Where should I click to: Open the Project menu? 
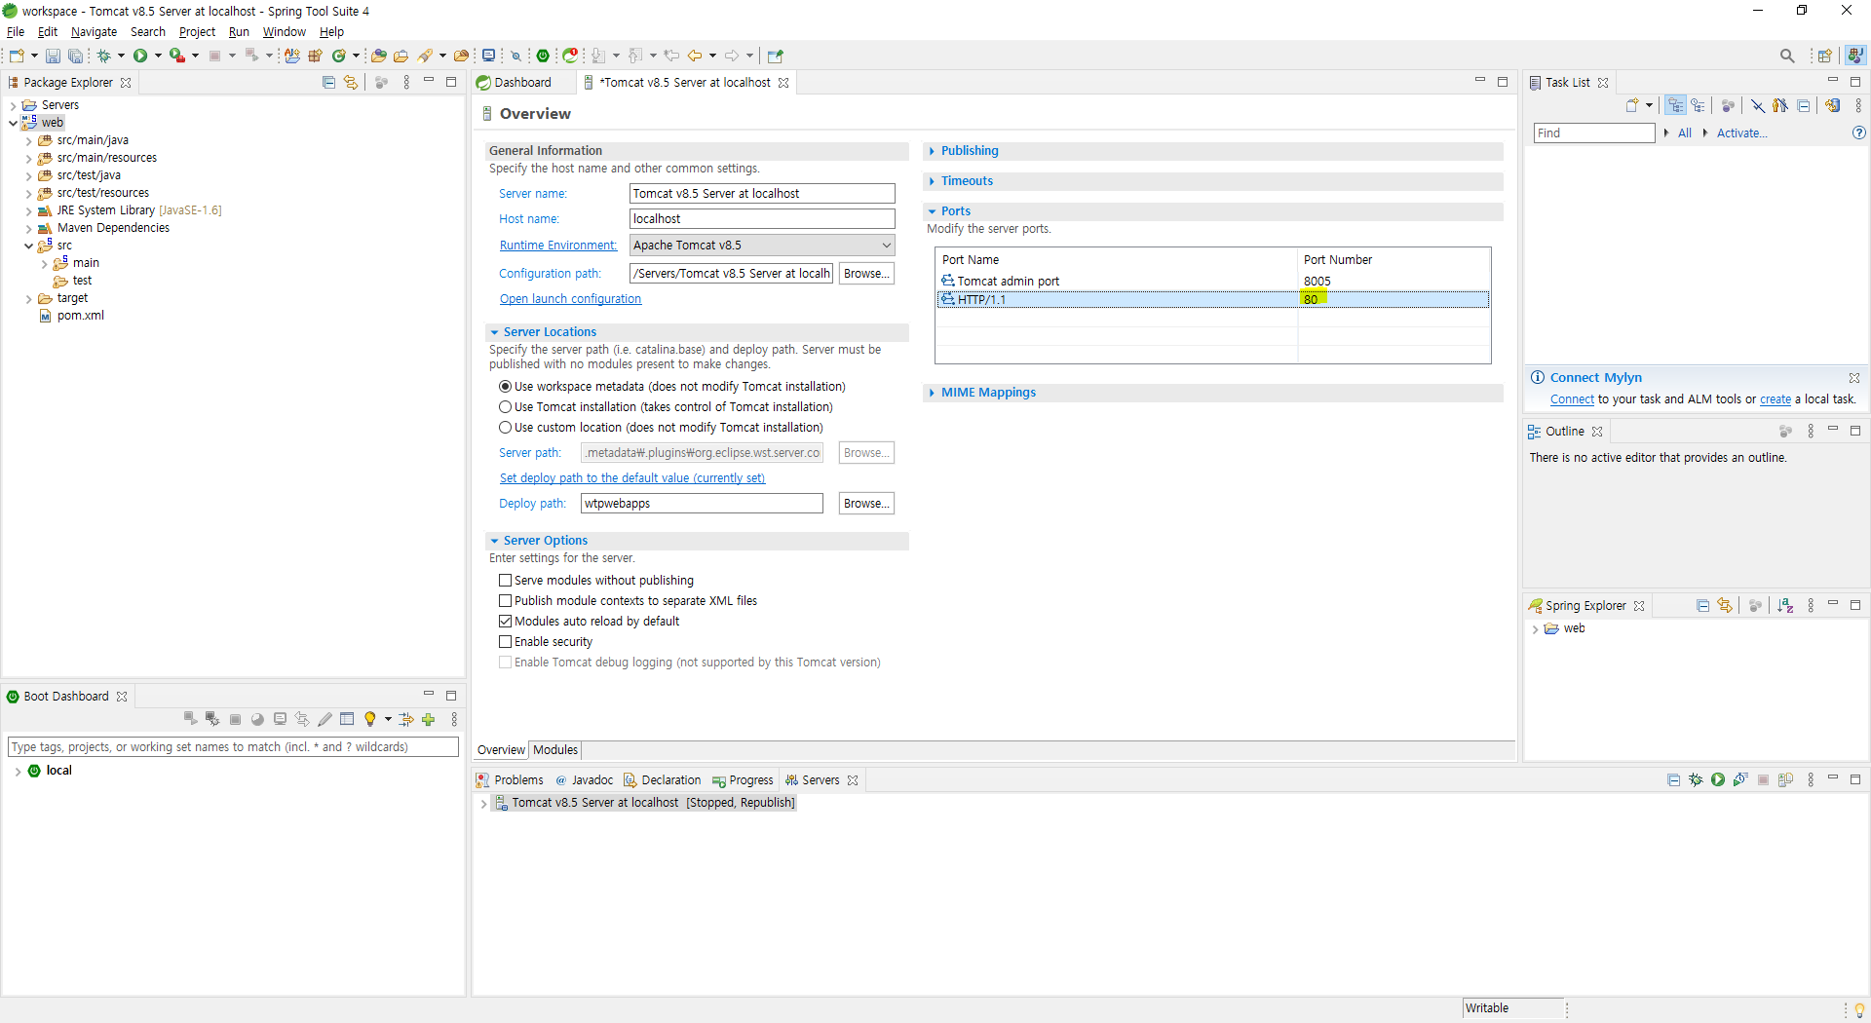pyautogui.click(x=197, y=32)
